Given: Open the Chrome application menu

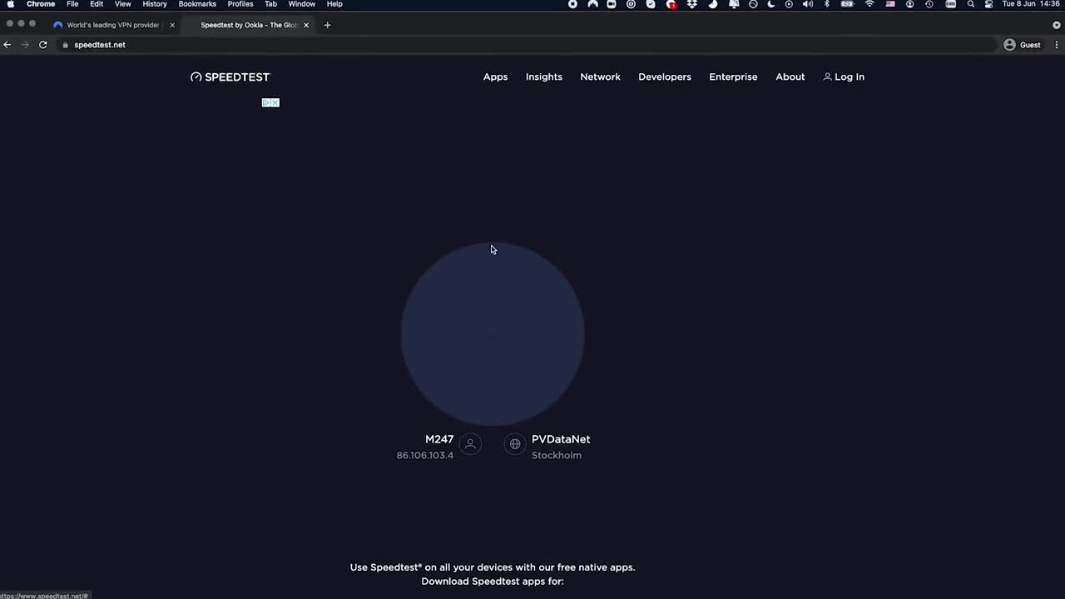Looking at the screenshot, I should coord(41,4).
